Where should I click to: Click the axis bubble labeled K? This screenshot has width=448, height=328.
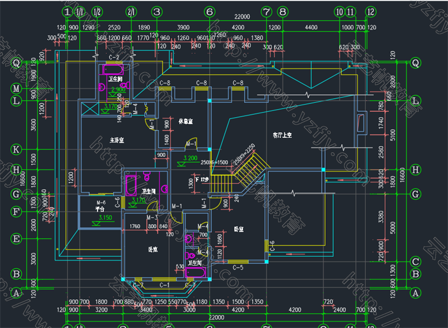coord(17,149)
